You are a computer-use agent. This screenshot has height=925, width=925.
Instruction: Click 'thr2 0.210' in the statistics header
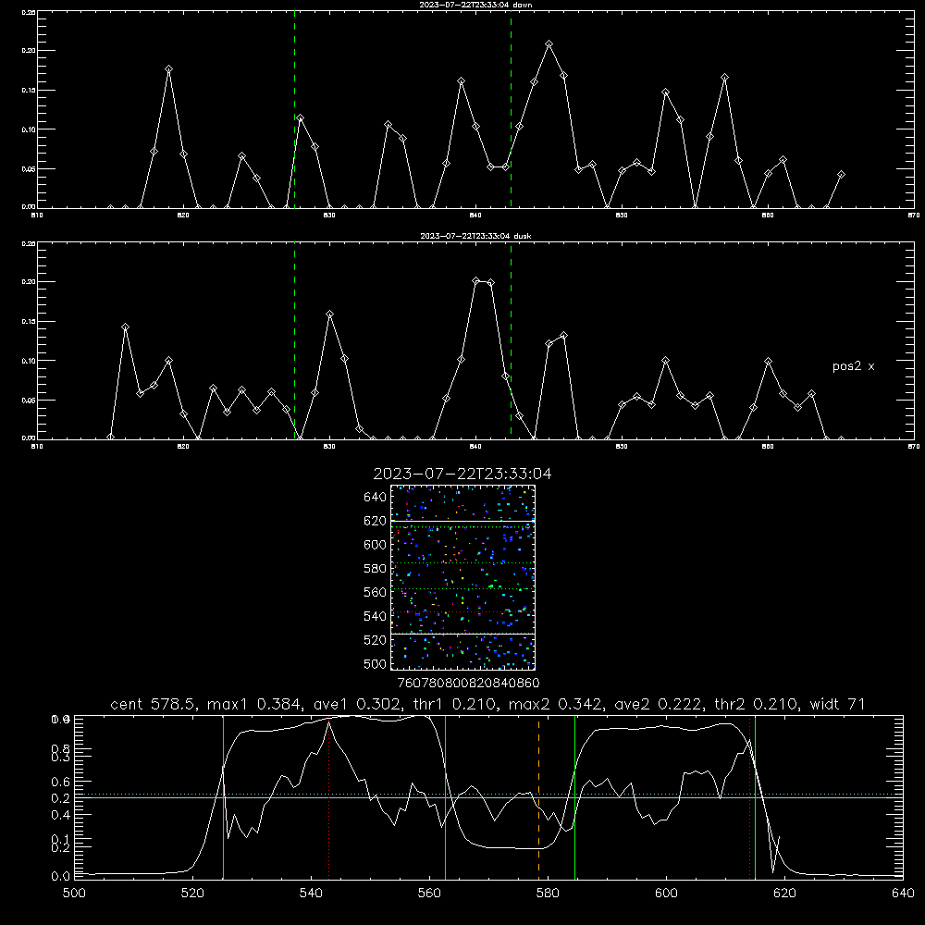coord(757,704)
